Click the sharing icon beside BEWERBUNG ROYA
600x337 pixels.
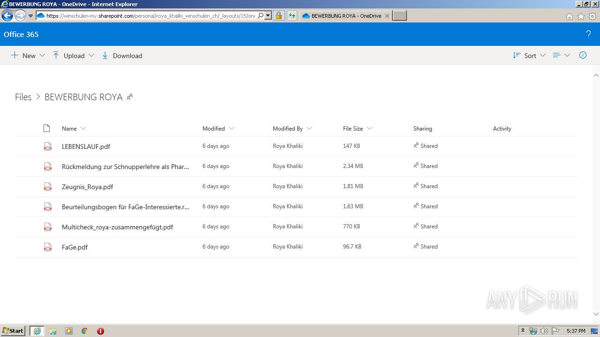pyautogui.click(x=130, y=97)
